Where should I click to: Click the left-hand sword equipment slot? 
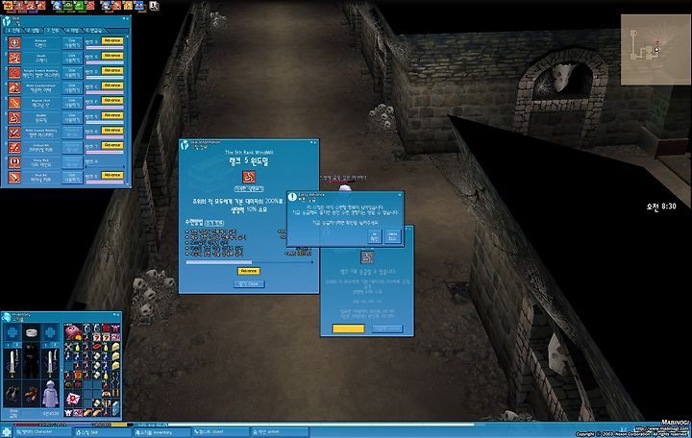coord(12,363)
